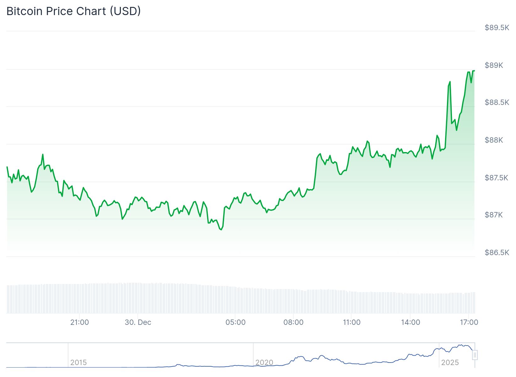Click the 17:00 time axis label
516x377 pixels.
point(469,322)
